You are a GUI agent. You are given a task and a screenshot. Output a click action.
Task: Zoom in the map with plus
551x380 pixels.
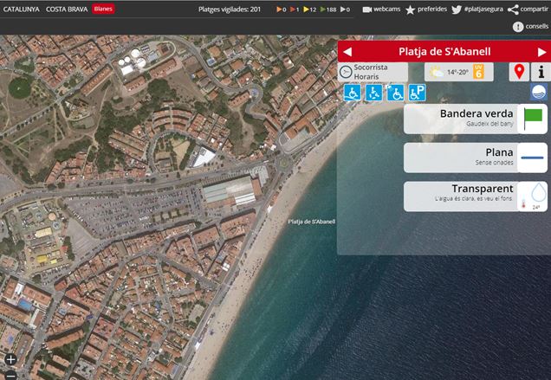(10, 359)
